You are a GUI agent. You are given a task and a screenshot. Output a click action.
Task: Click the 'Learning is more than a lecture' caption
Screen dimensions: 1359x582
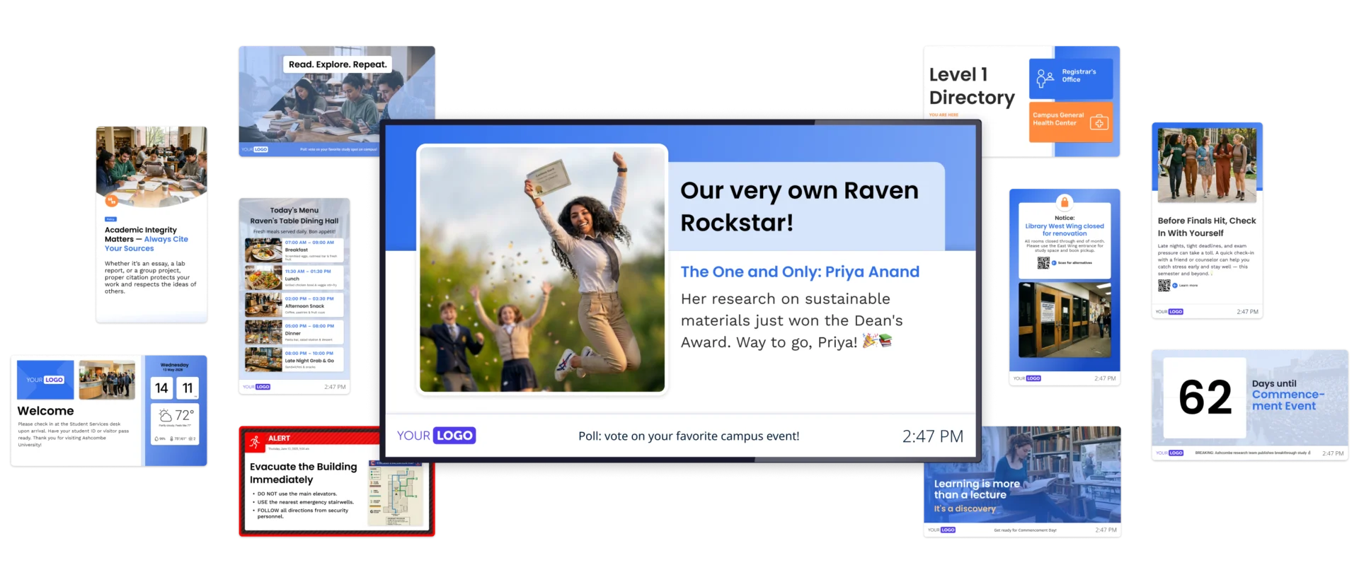click(x=977, y=489)
